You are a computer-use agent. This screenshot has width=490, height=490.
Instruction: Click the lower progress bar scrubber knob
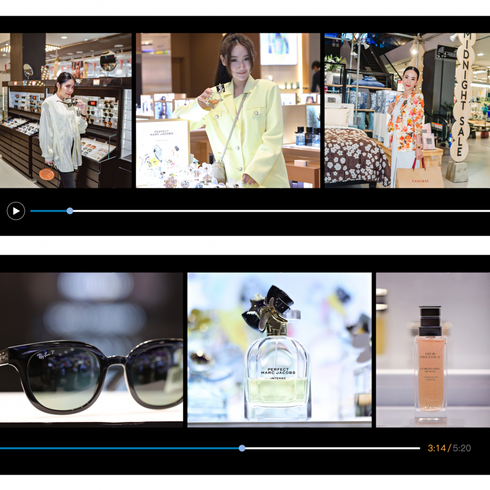[x=242, y=448]
